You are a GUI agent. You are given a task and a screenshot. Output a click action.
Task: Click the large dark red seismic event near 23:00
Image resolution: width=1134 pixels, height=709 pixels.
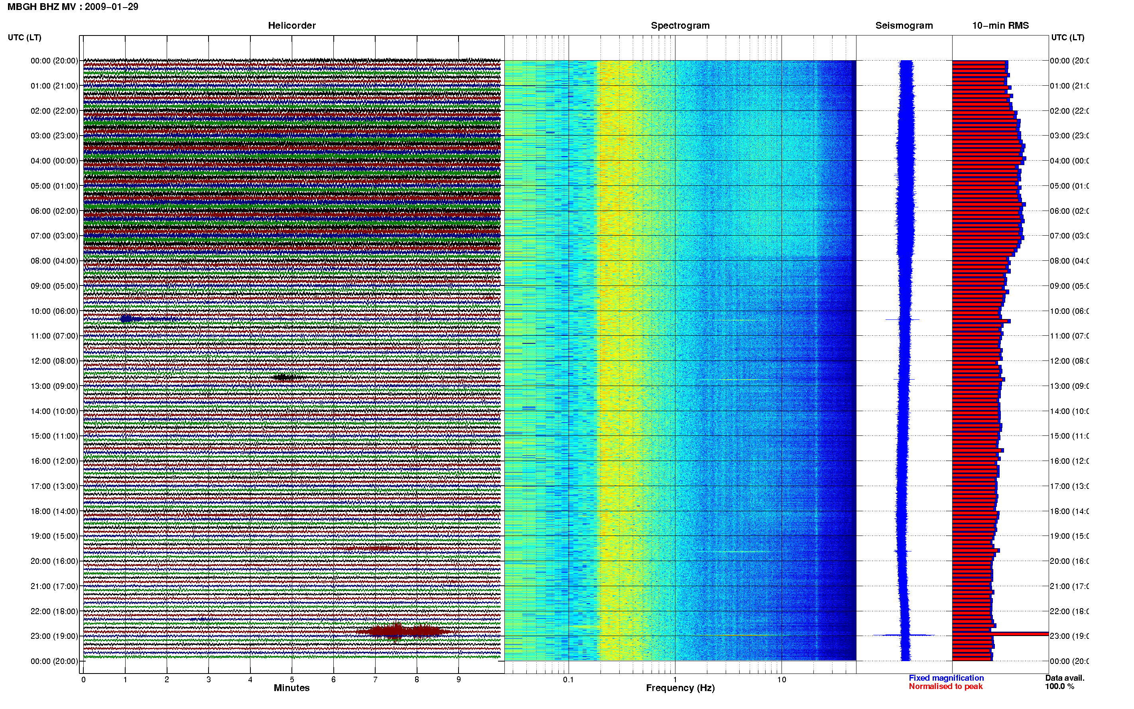coord(402,632)
